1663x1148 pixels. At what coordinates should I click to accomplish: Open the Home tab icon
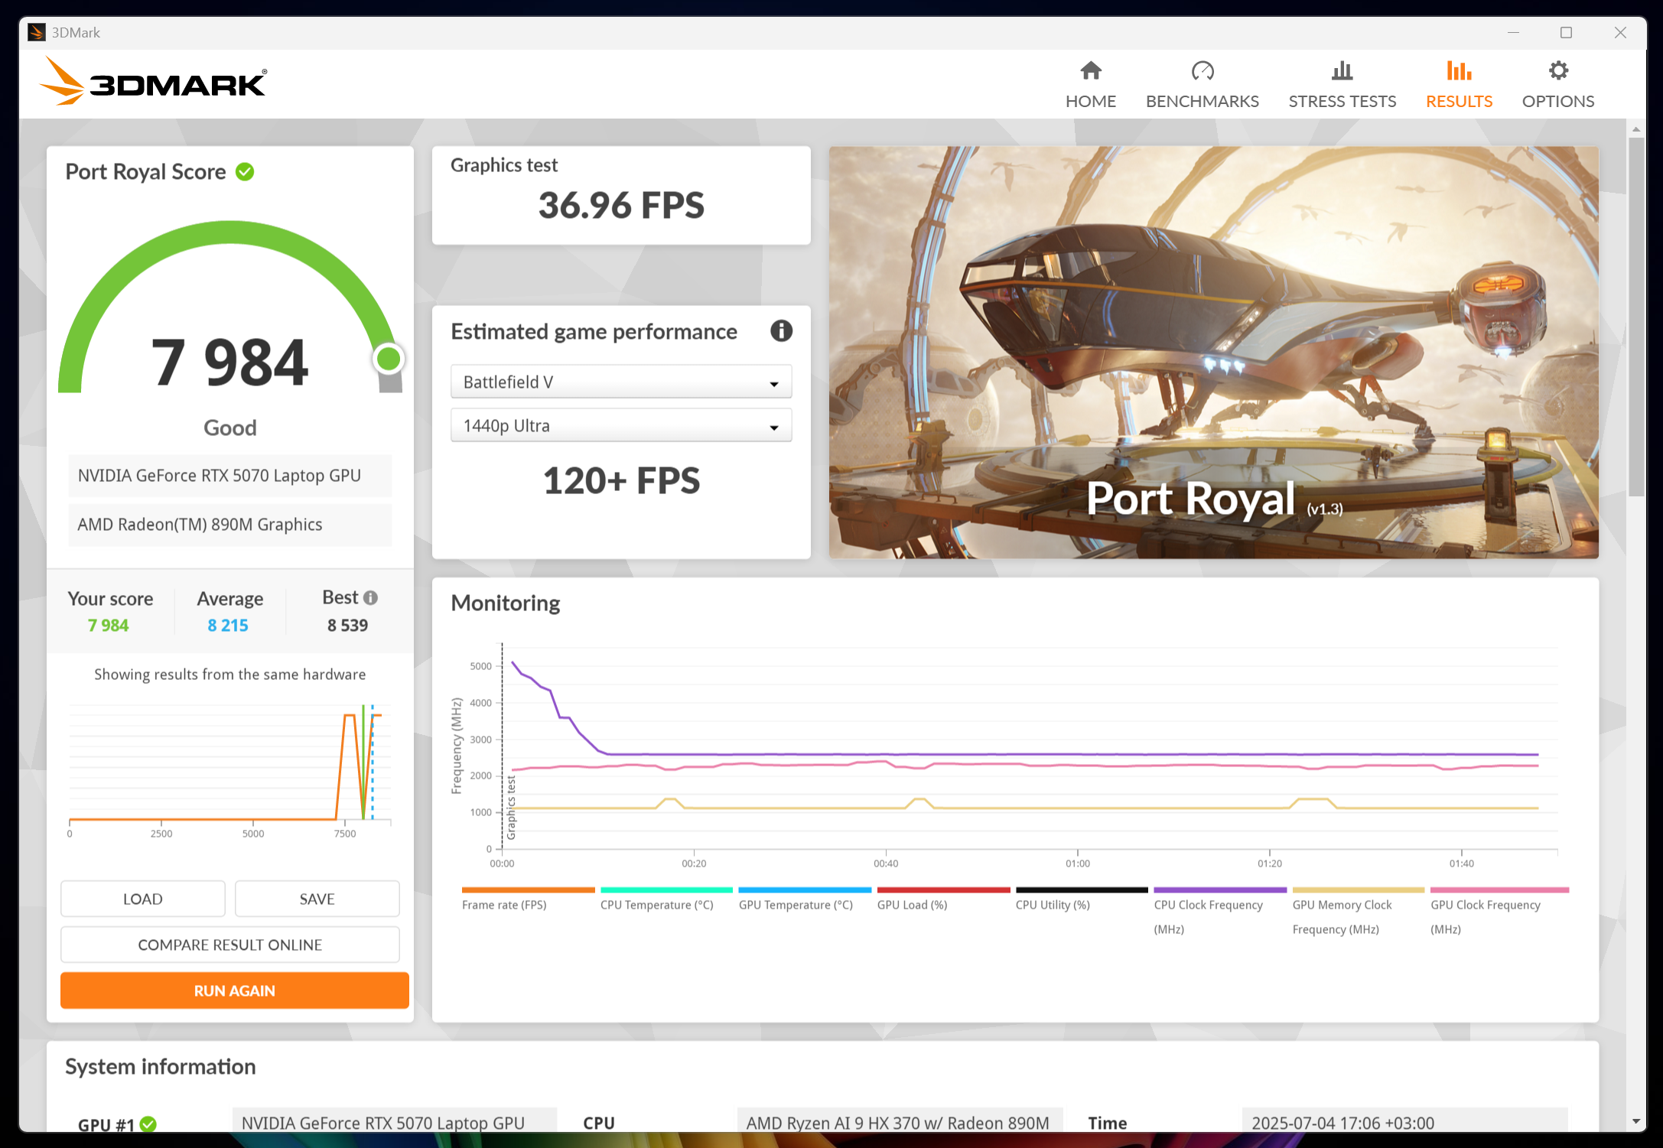click(x=1091, y=70)
